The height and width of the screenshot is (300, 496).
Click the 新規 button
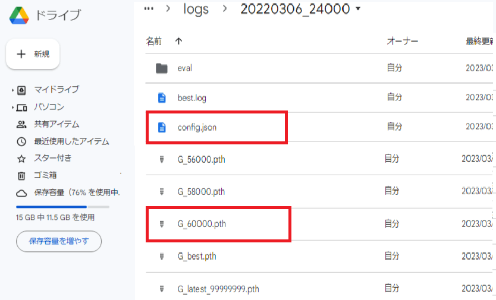pyautogui.click(x=33, y=54)
